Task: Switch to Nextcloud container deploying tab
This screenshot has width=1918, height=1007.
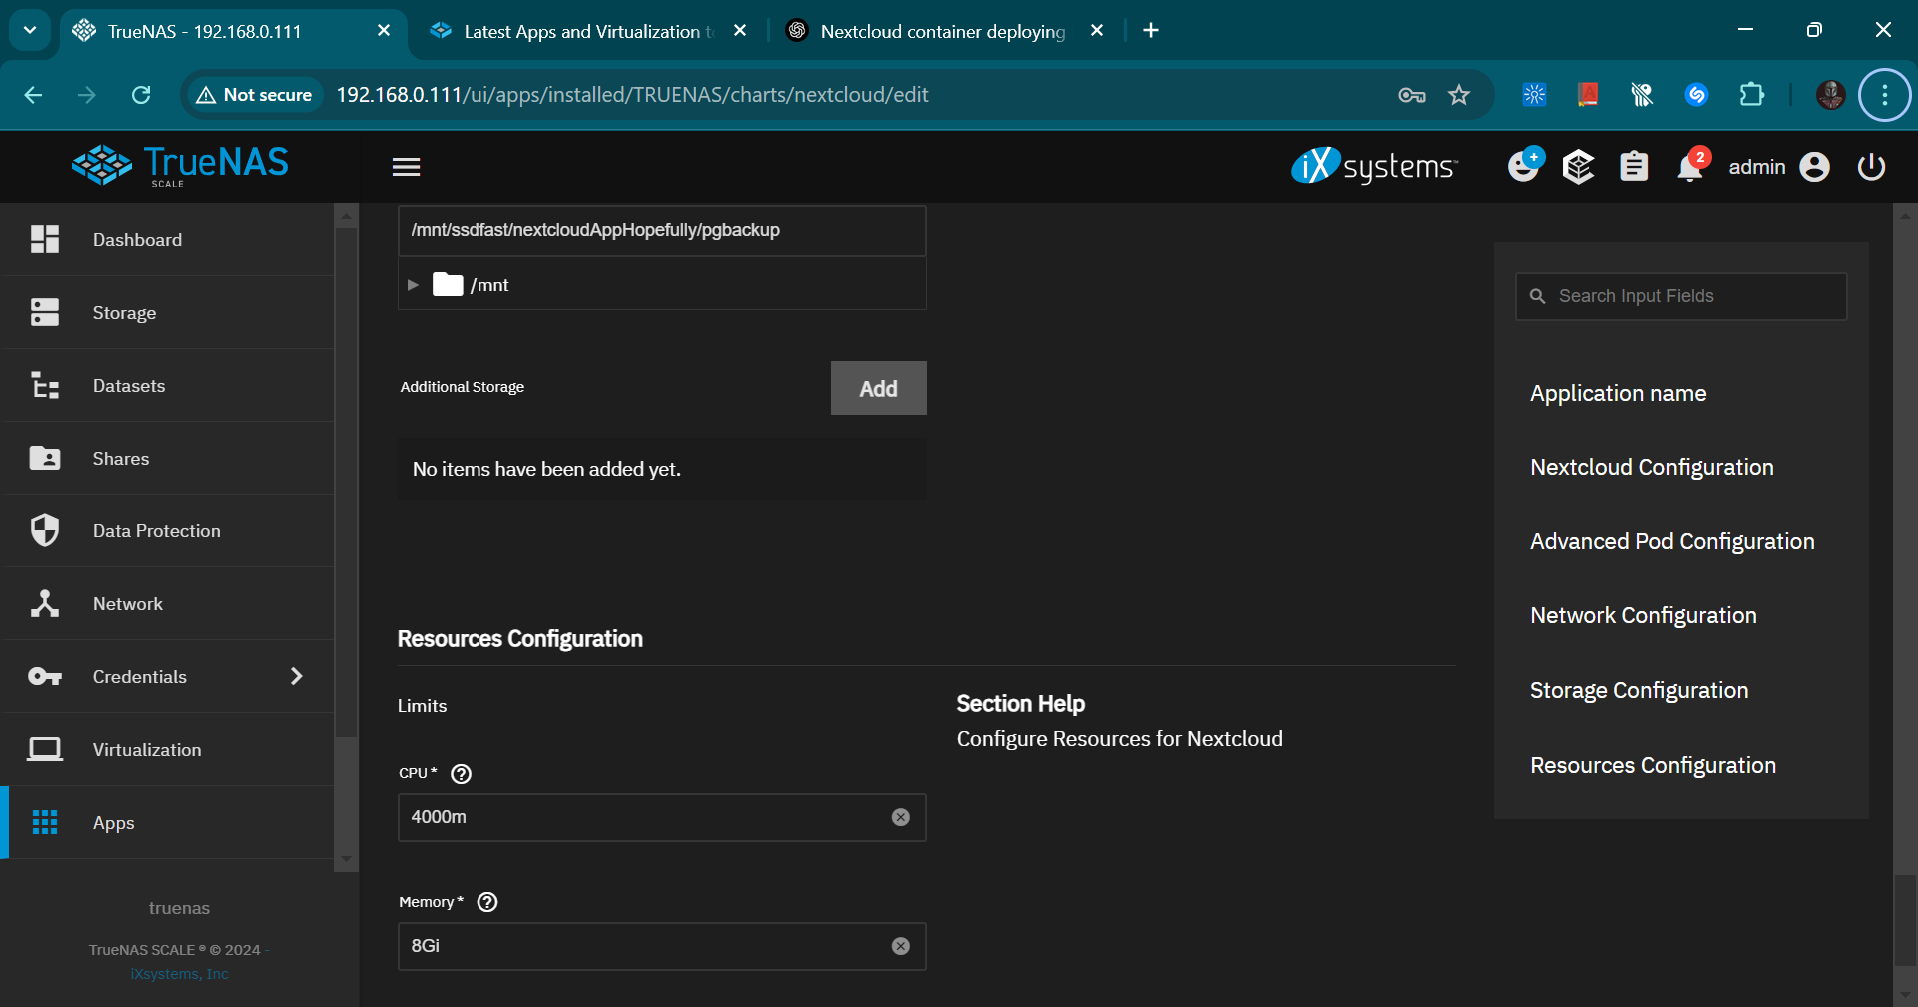Action: tap(943, 31)
